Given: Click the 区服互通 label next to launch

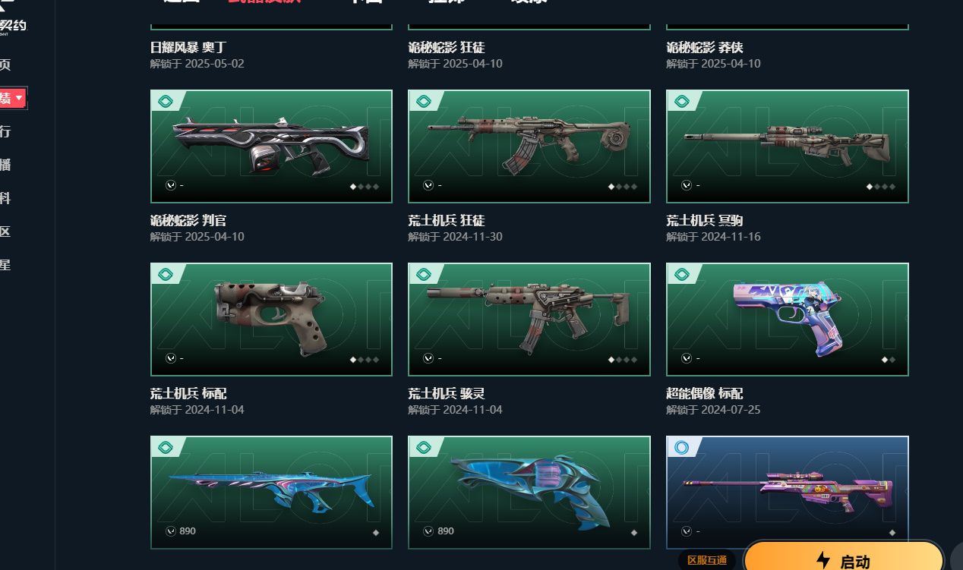Looking at the screenshot, I should click(x=706, y=560).
